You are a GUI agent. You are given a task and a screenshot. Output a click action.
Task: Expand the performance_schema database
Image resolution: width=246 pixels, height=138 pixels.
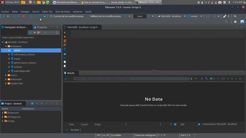click(x=9, y=63)
